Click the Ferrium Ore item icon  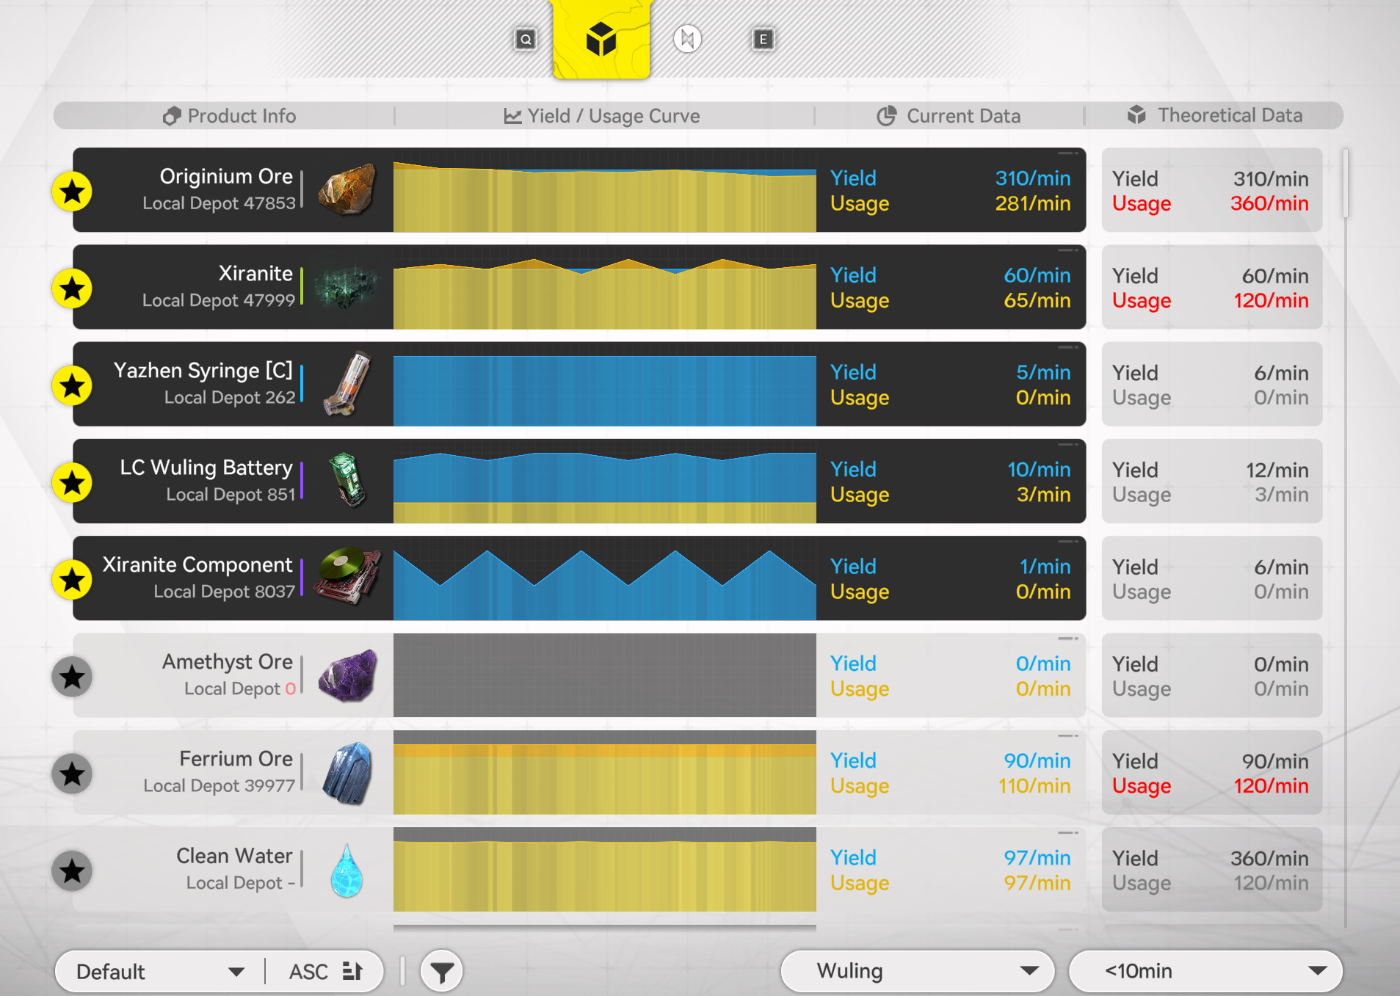pyautogui.click(x=347, y=773)
